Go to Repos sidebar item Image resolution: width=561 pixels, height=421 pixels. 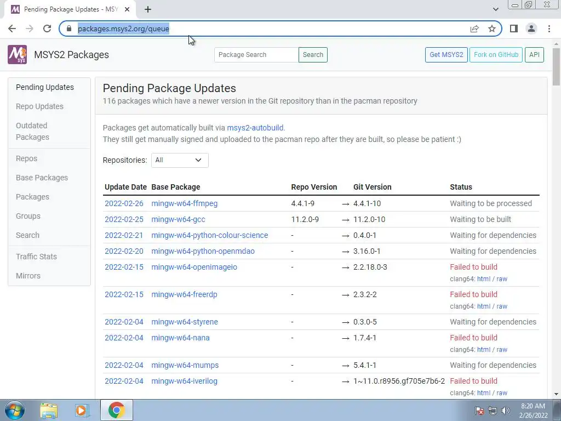(x=26, y=158)
